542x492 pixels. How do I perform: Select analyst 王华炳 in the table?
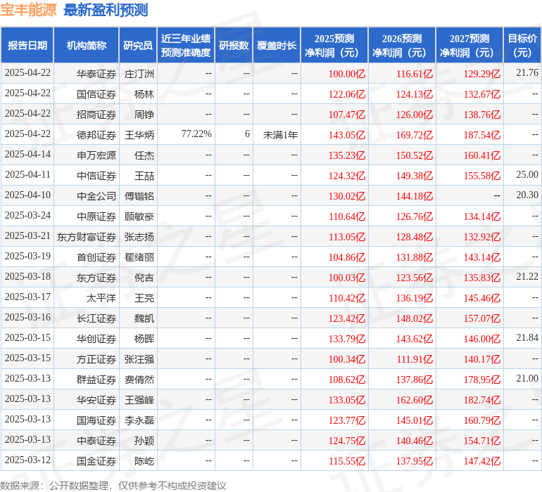click(139, 134)
